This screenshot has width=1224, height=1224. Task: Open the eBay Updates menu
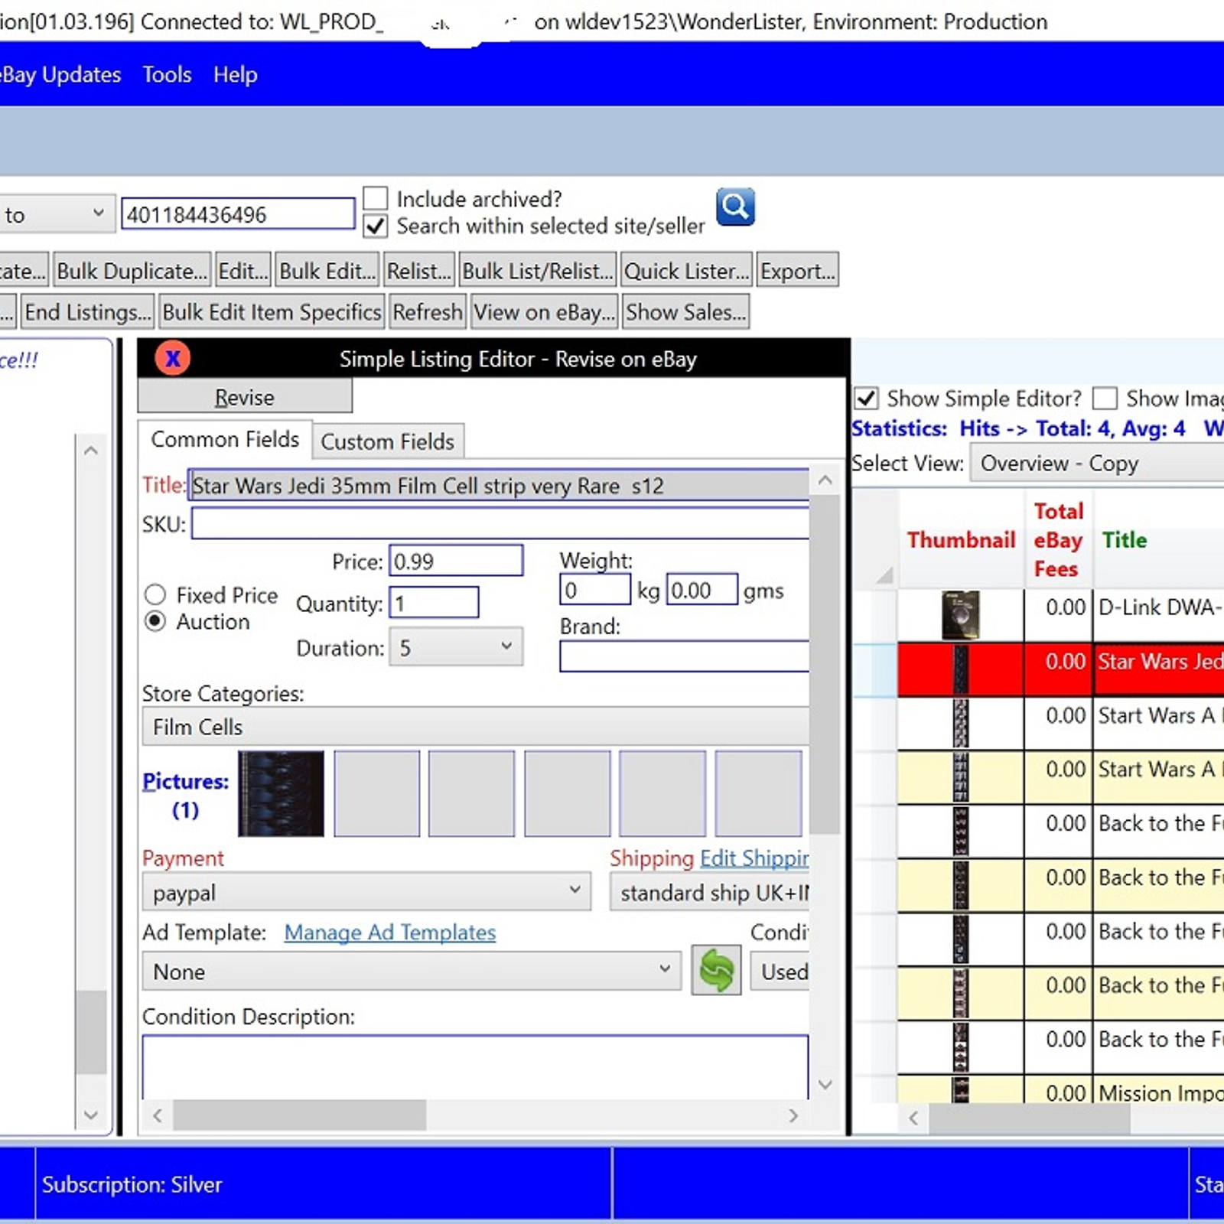[x=60, y=74]
